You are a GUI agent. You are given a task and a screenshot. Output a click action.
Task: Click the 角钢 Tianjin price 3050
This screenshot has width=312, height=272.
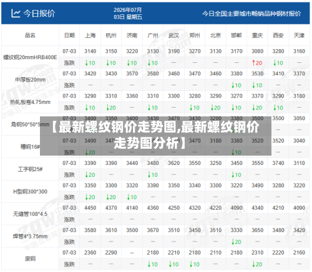coord(299,118)
